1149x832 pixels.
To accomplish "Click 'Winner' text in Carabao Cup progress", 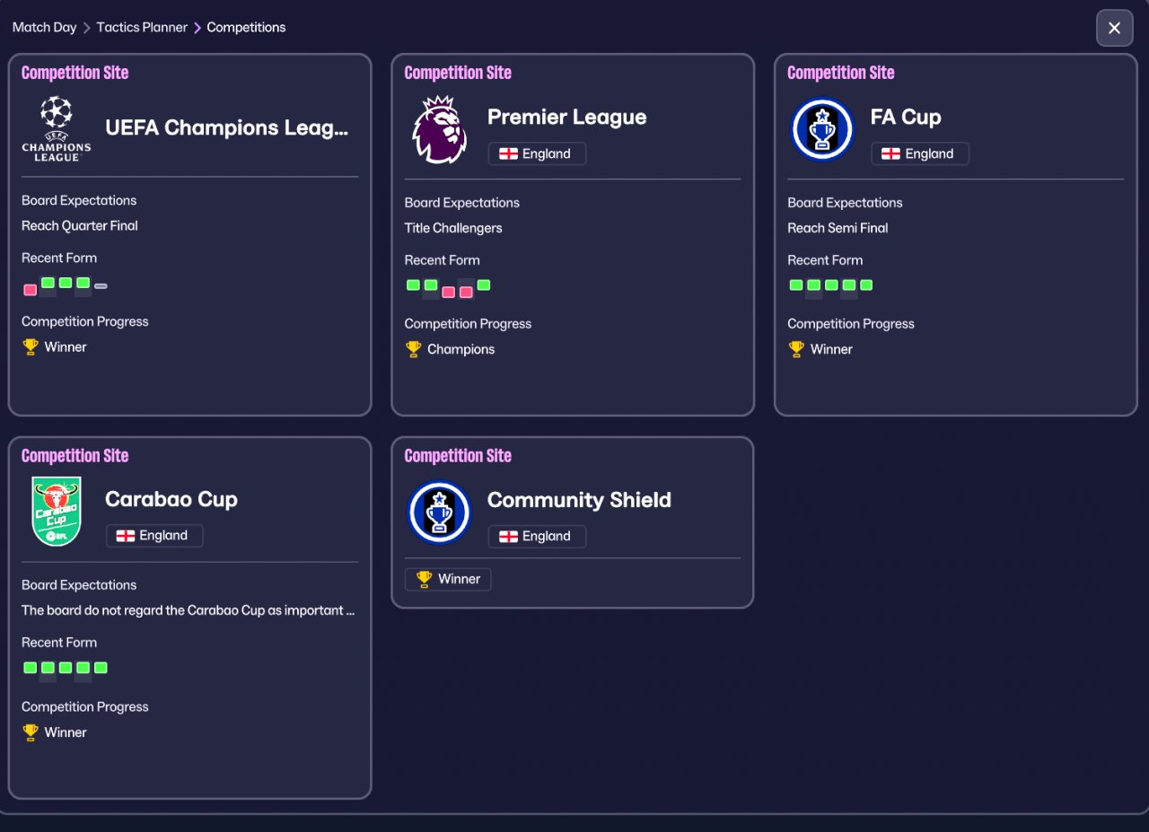I will pos(66,732).
